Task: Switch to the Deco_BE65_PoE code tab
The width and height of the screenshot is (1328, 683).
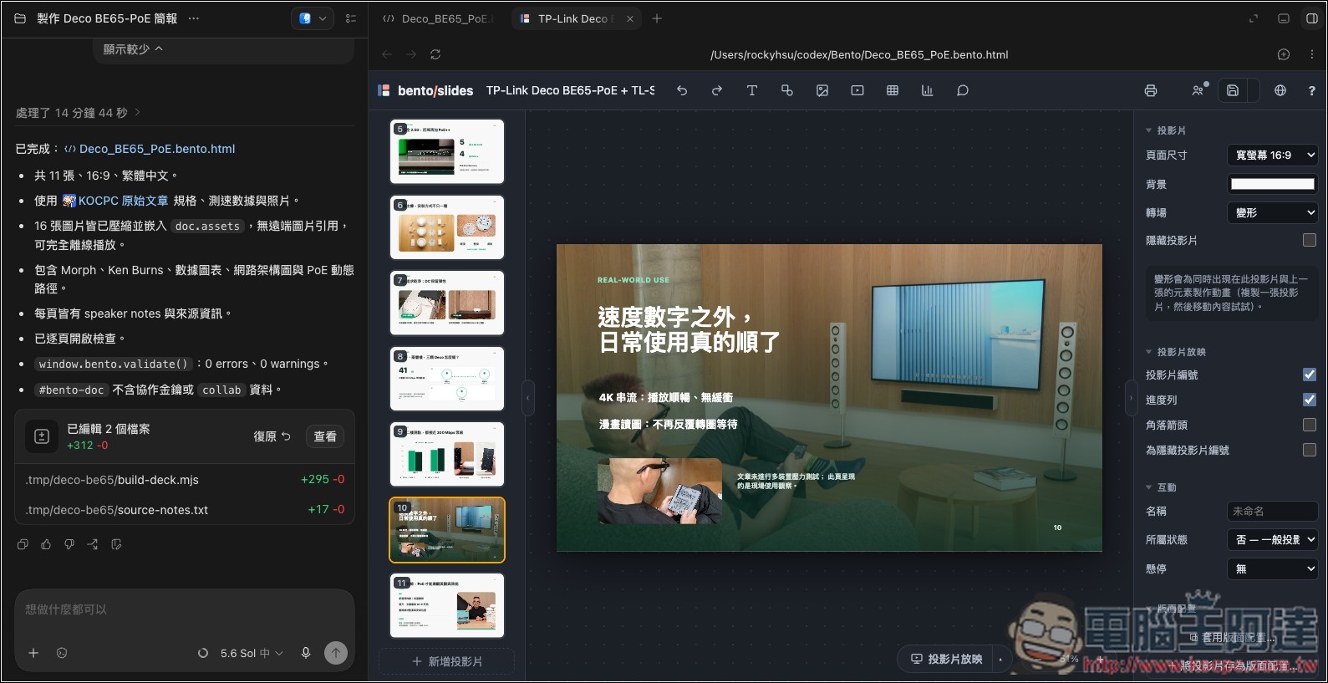Action: tap(438, 18)
